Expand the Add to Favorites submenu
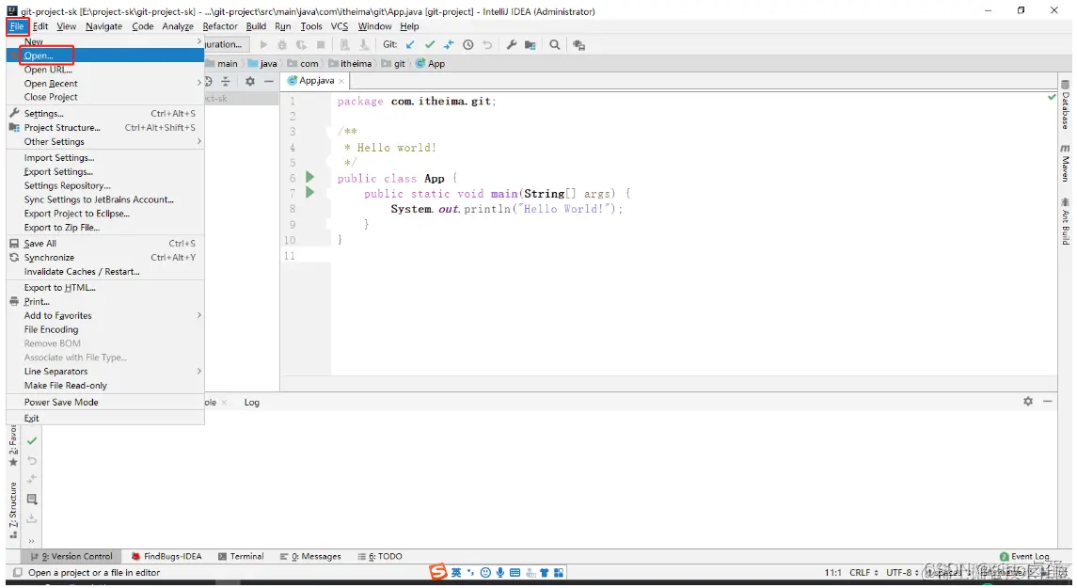 (x=105, y=315)
